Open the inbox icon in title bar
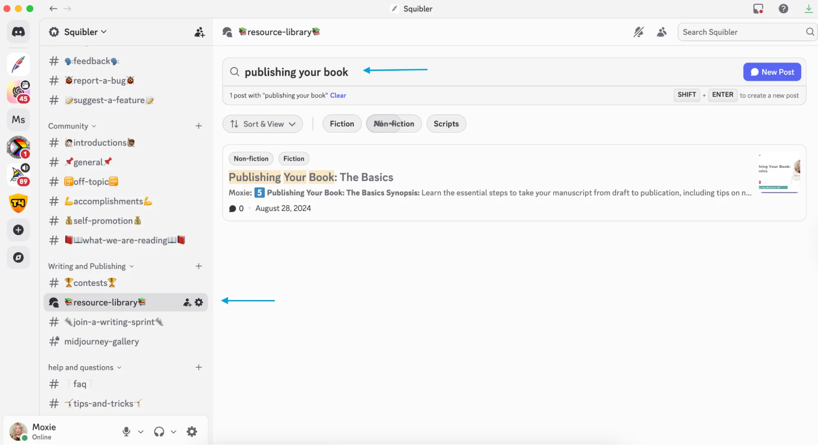This screenshot has height=445, width=818. [758, 9]
